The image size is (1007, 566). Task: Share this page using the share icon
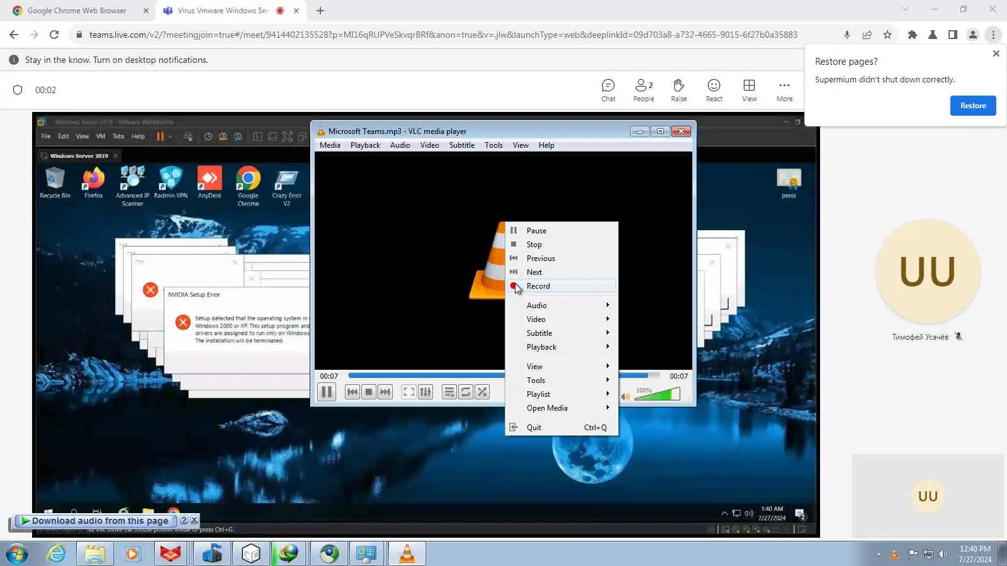(x=867, y=35)
